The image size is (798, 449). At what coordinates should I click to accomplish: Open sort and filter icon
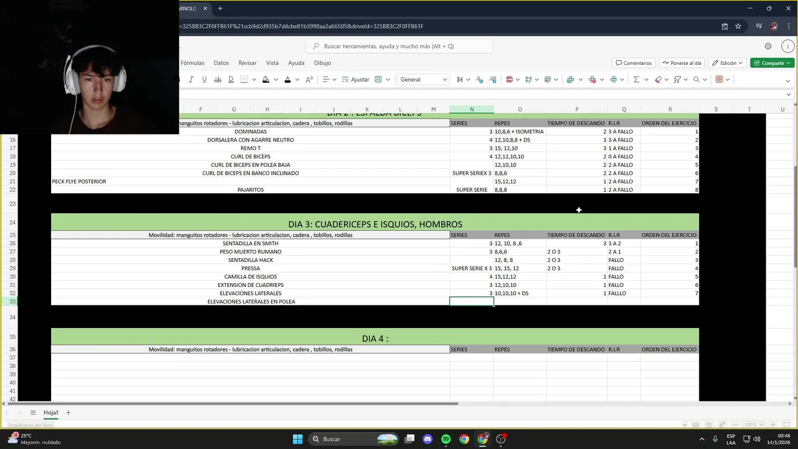coord(677,80)
